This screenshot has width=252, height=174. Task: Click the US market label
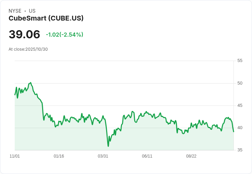[32, 11]
